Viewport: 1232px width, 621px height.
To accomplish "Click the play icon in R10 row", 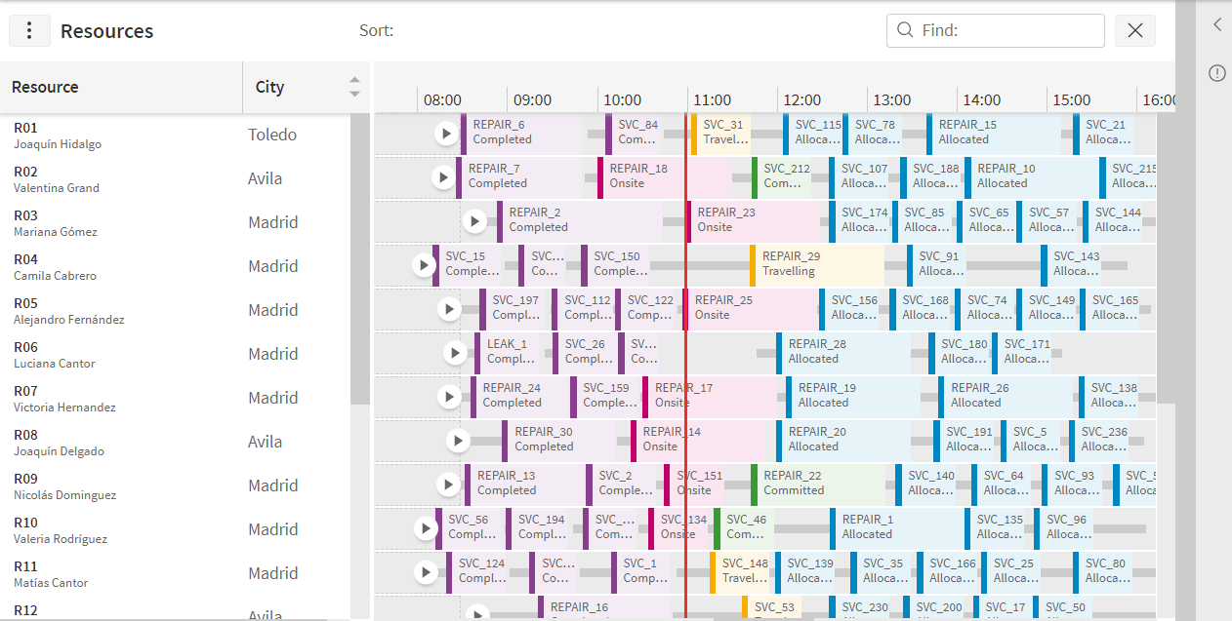I will (x=426, y=528).
